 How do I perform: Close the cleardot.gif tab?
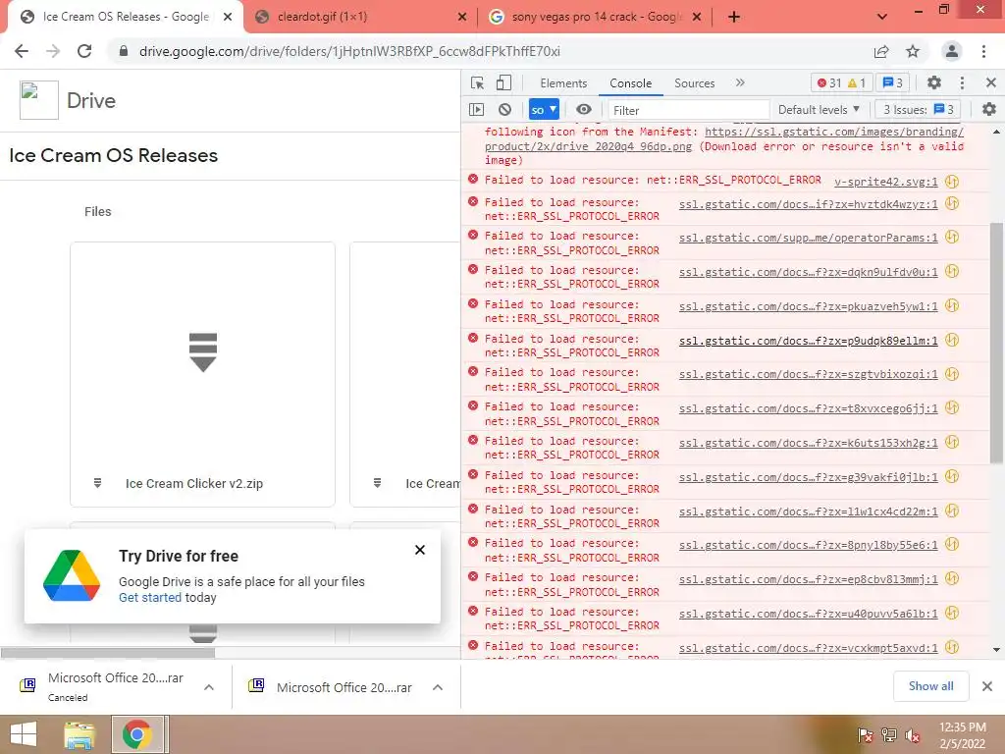[461, 18]
